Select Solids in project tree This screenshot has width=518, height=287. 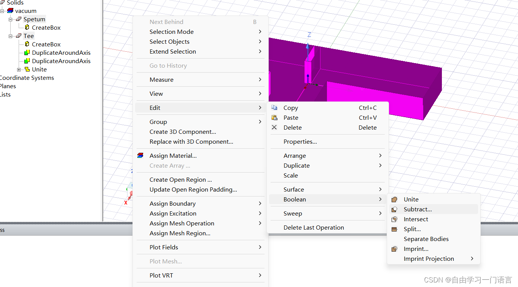click(15, 3)
